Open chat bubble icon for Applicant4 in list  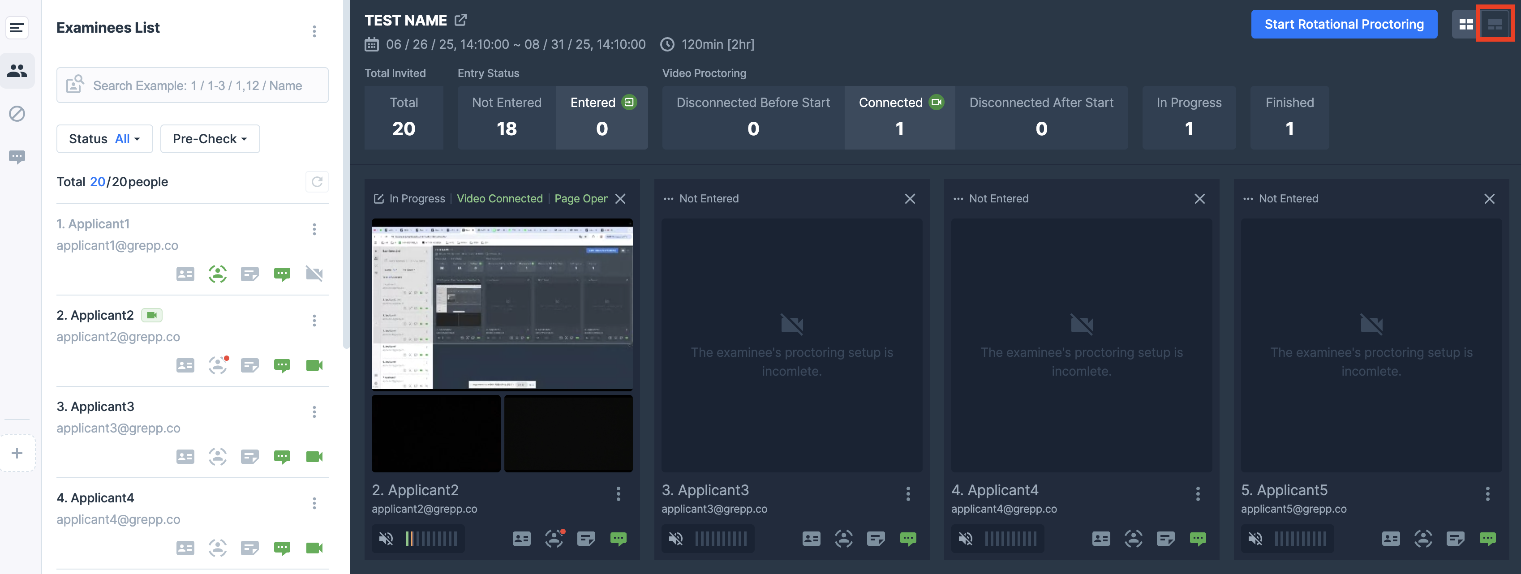282,548
